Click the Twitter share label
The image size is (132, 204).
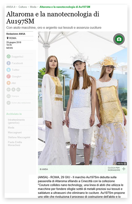[16, 70]
